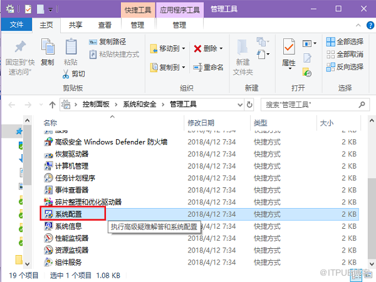Screen dimensions: 376x282
Task: Click the quick-access properties checkmark icon in title bar
Action: click(x=28, y=9)
